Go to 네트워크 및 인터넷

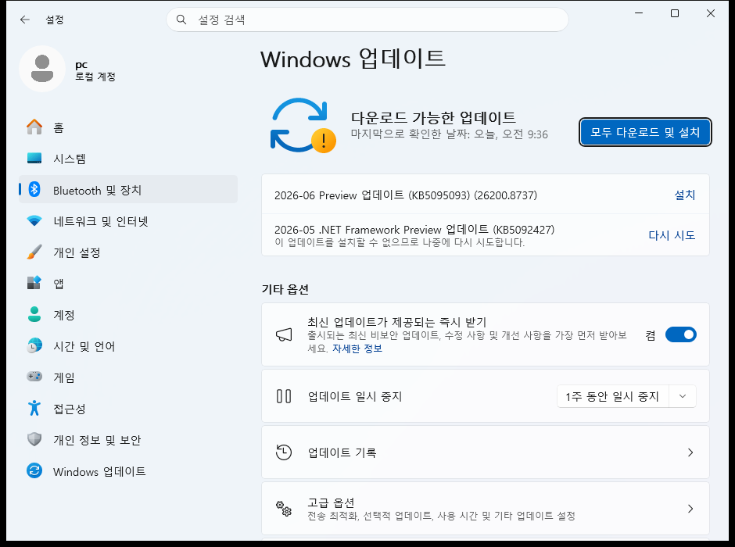tap(128, 221)
